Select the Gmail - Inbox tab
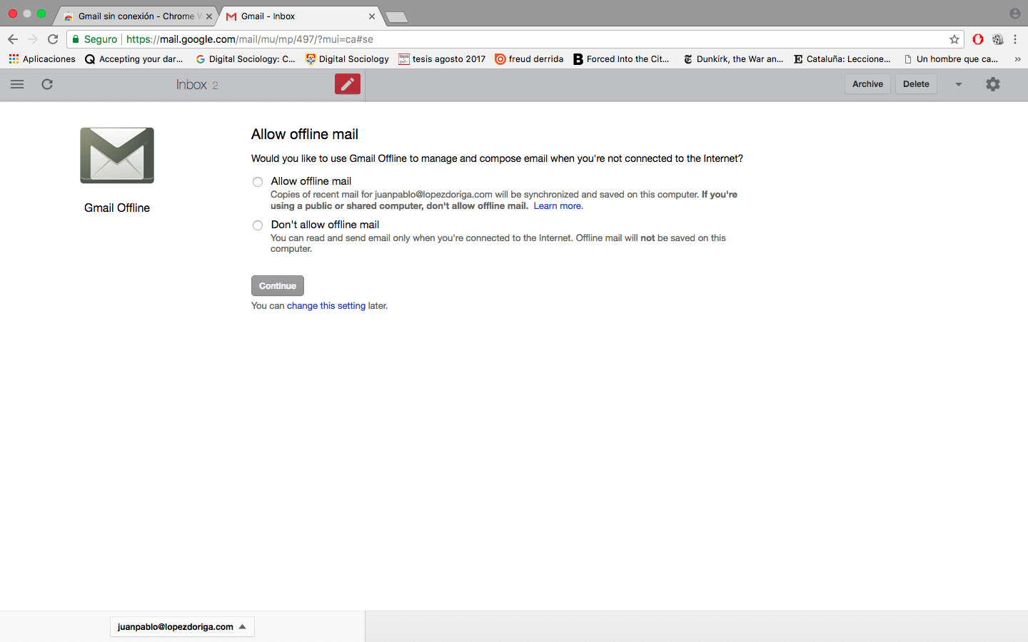The height and width of the screenshot is (642, 1028). click(x=293, y=15)
